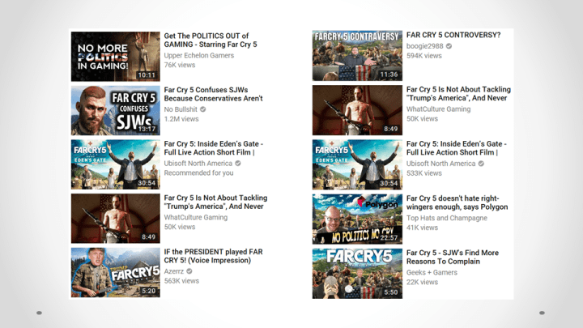Open the 'FARCRY 5 CONTRAVERSY' thumbnail
This screenshot has width=583, height=328.
pos(357,56)
